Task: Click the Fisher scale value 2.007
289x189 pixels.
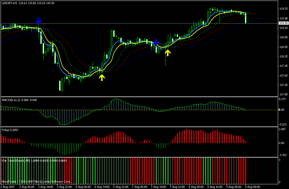Action: coord(282,129)
